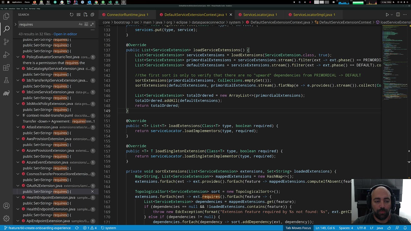Image resolution: width=411 pixels, height=231 pixels.
Task: Open Accounts menu in activity bar
Action: coord(6,206)
